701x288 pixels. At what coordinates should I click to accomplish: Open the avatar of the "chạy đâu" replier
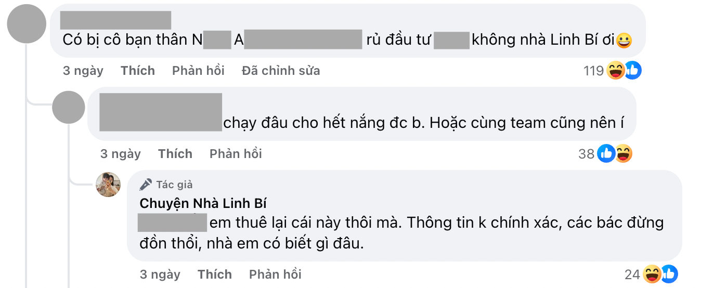pos(69,107)
